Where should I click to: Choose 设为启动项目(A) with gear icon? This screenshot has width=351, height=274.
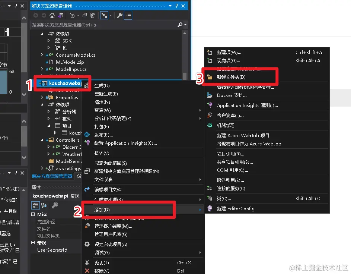[x=143, y=245]
